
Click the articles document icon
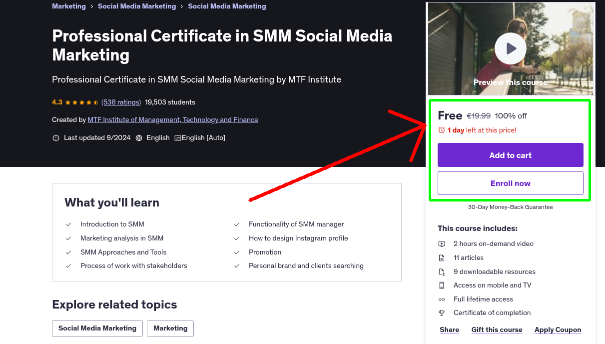click(x=442, y=258)
